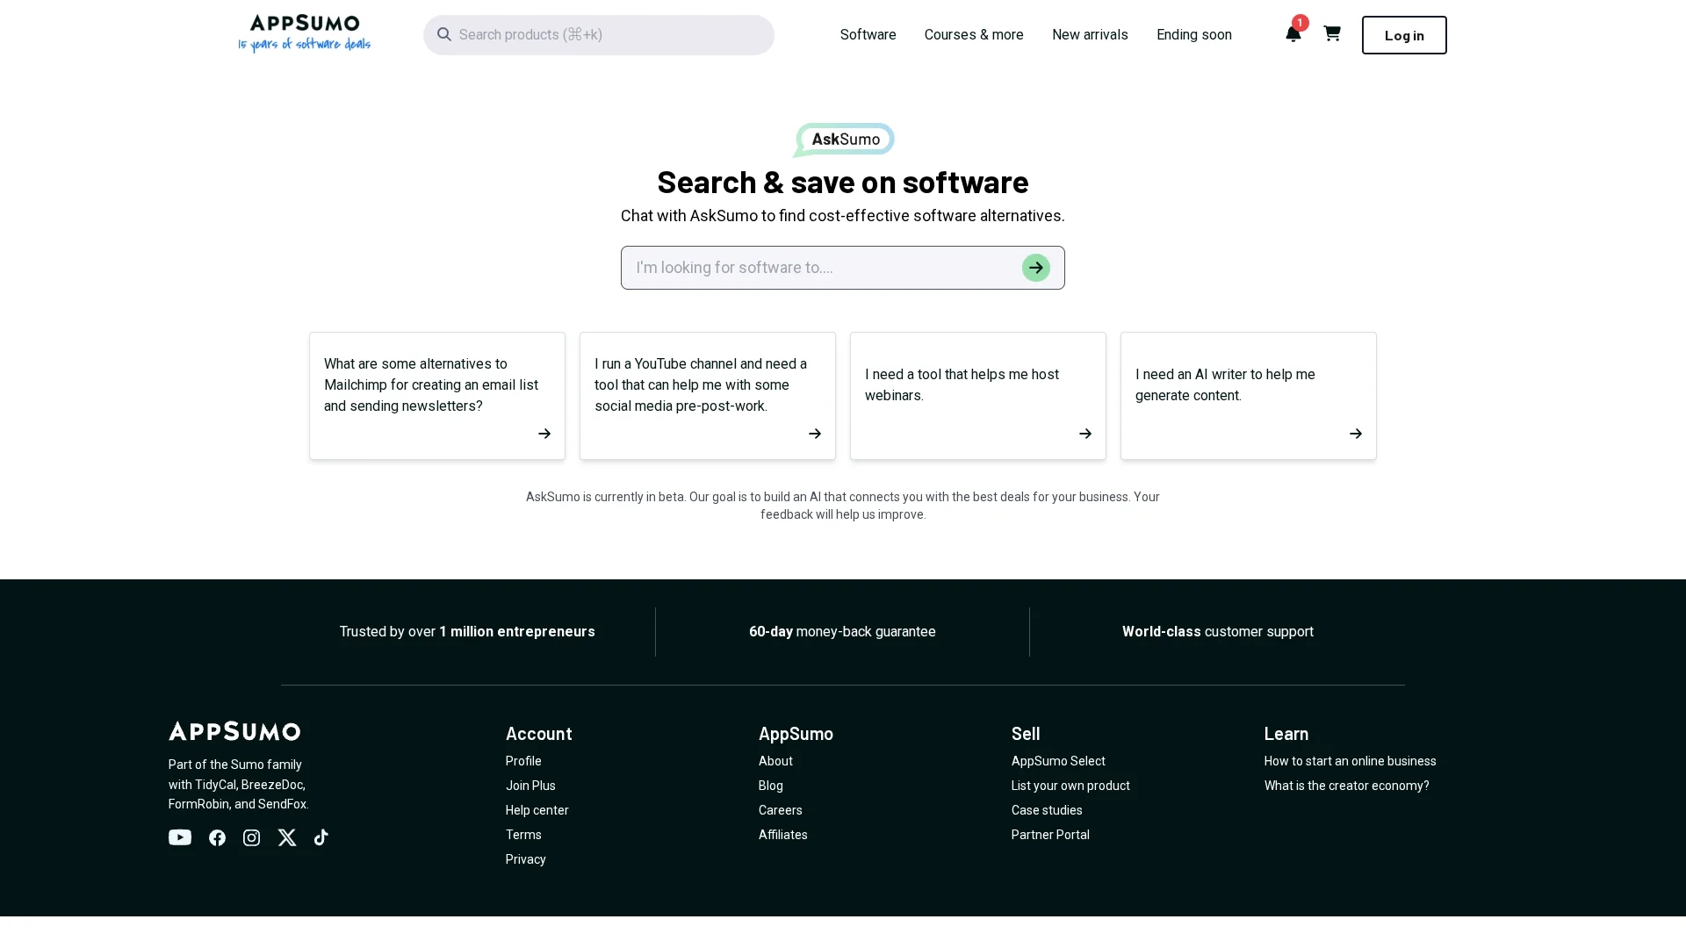Viewport: 1686px width, 948px height.
Task: Click the "Search & save on software" heading
Action: tap(843, 182)
